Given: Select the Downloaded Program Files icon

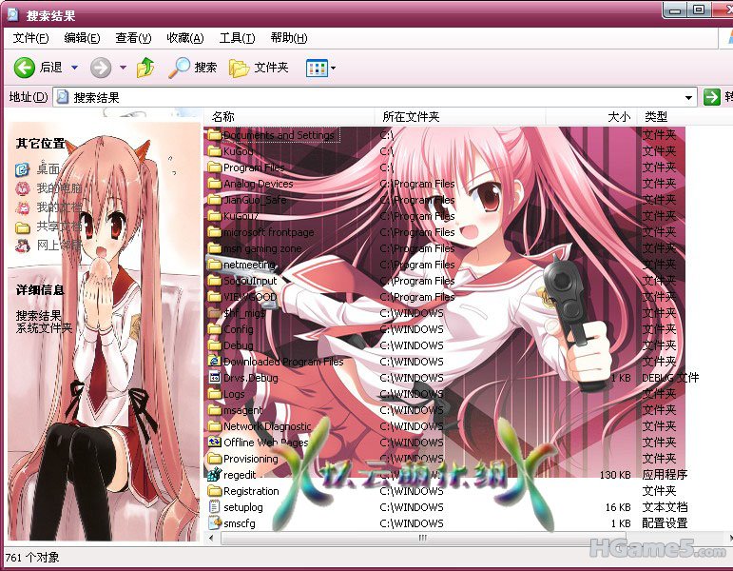Looking at the screenshot, I should pos(215,362).
